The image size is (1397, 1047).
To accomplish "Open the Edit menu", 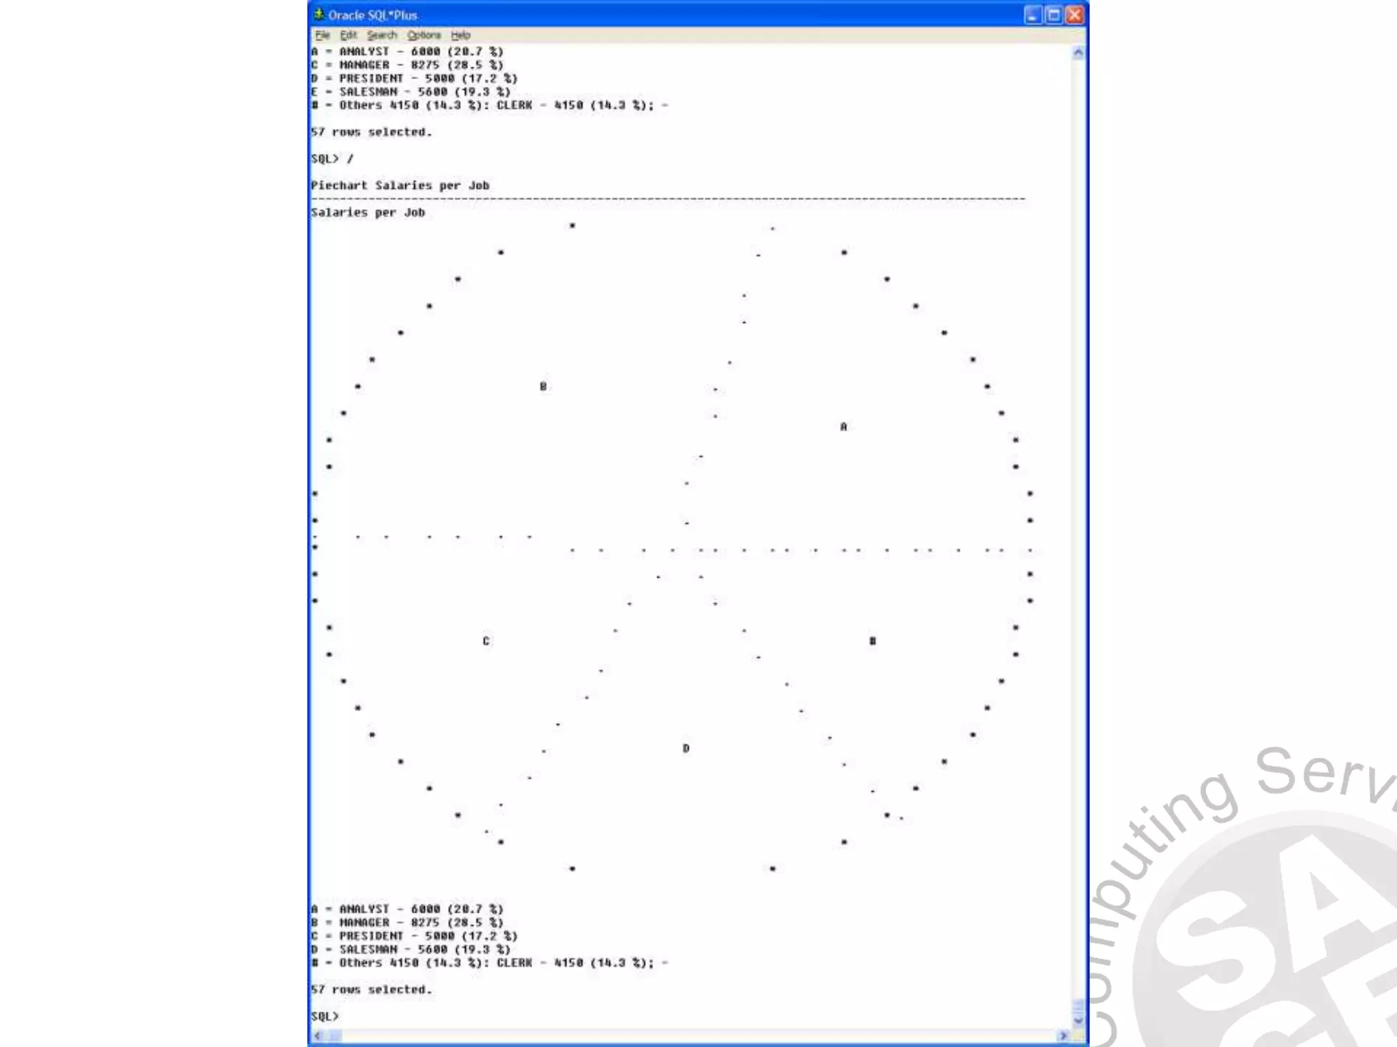I will pyautogui.click(x=348, y=35).
